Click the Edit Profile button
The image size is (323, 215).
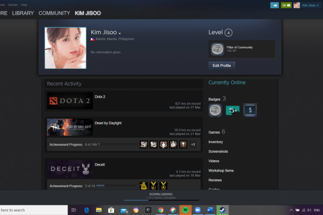tap(222, 65)
